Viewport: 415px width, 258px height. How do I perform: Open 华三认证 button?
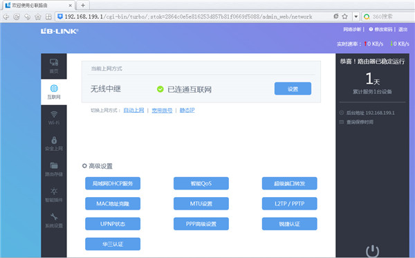tap(113, 244)
